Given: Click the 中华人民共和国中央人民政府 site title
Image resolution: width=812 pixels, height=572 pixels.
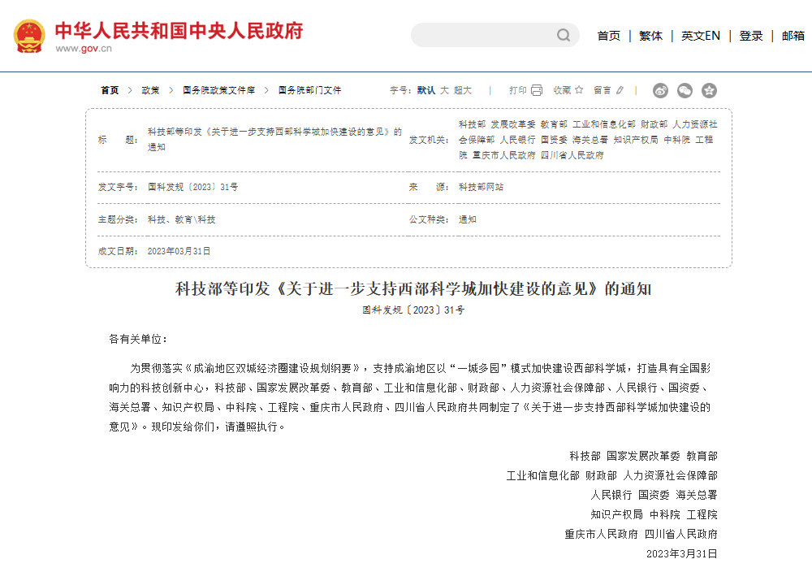Looking at the screenshot, I should [x=179, y=31].
